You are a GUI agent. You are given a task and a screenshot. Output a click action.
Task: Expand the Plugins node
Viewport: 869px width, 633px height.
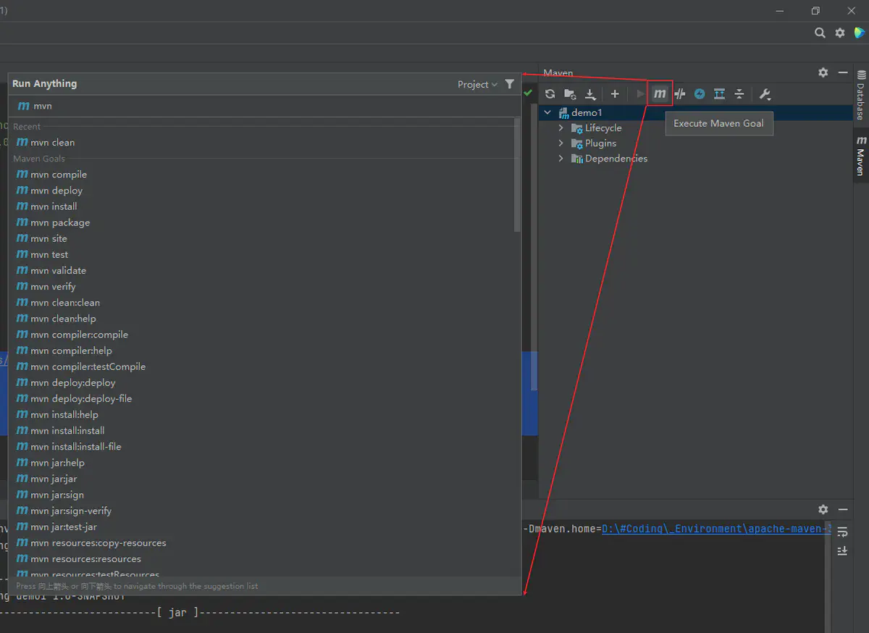561,143
